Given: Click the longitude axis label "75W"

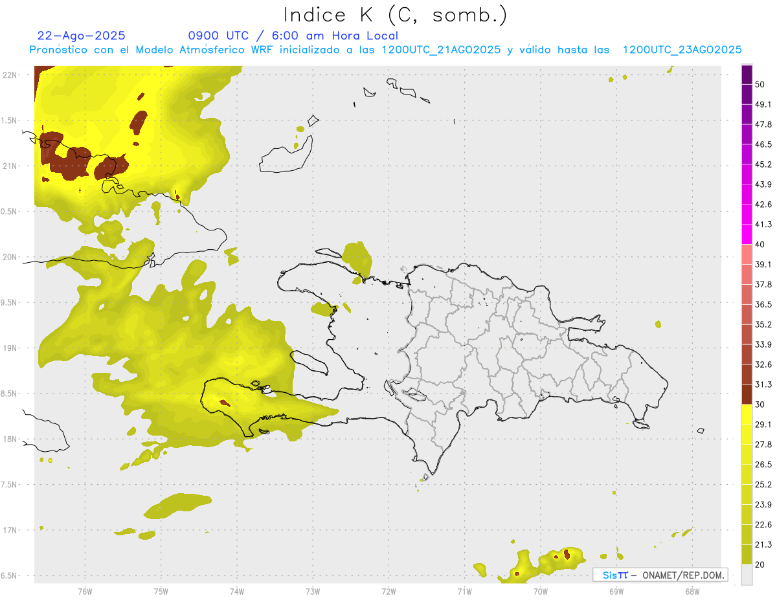Looking at the screenshot, I should click(x=161, y=592).
